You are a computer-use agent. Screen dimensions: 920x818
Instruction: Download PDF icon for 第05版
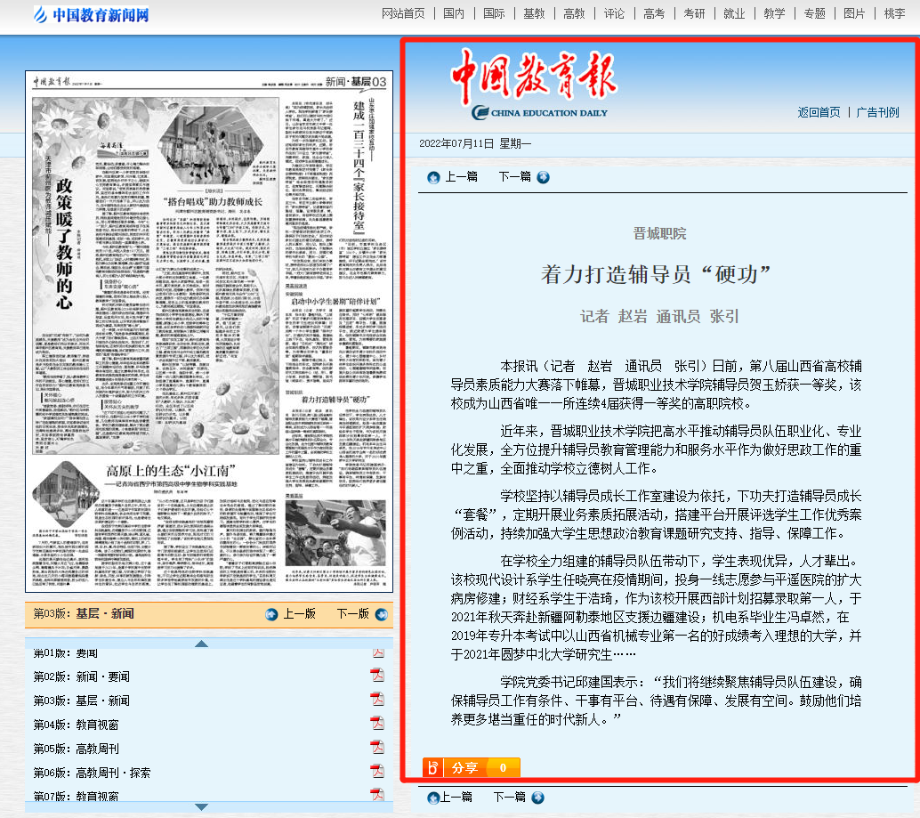coord(377,747)
